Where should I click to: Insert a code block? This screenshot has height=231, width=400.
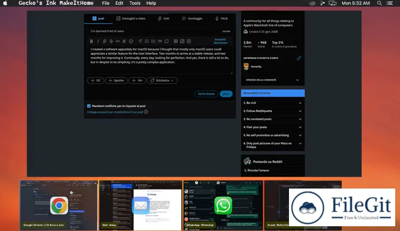click(167, 41)
